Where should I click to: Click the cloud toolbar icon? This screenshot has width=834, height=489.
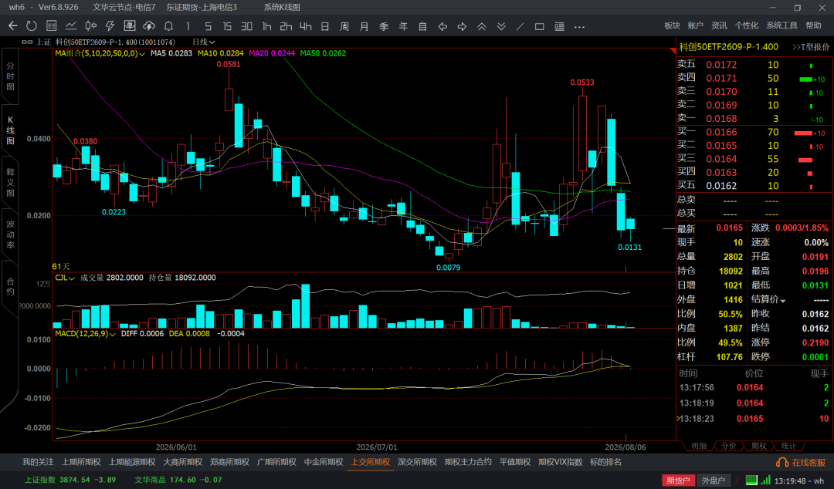pyautogui.click(x=150, y=26)
